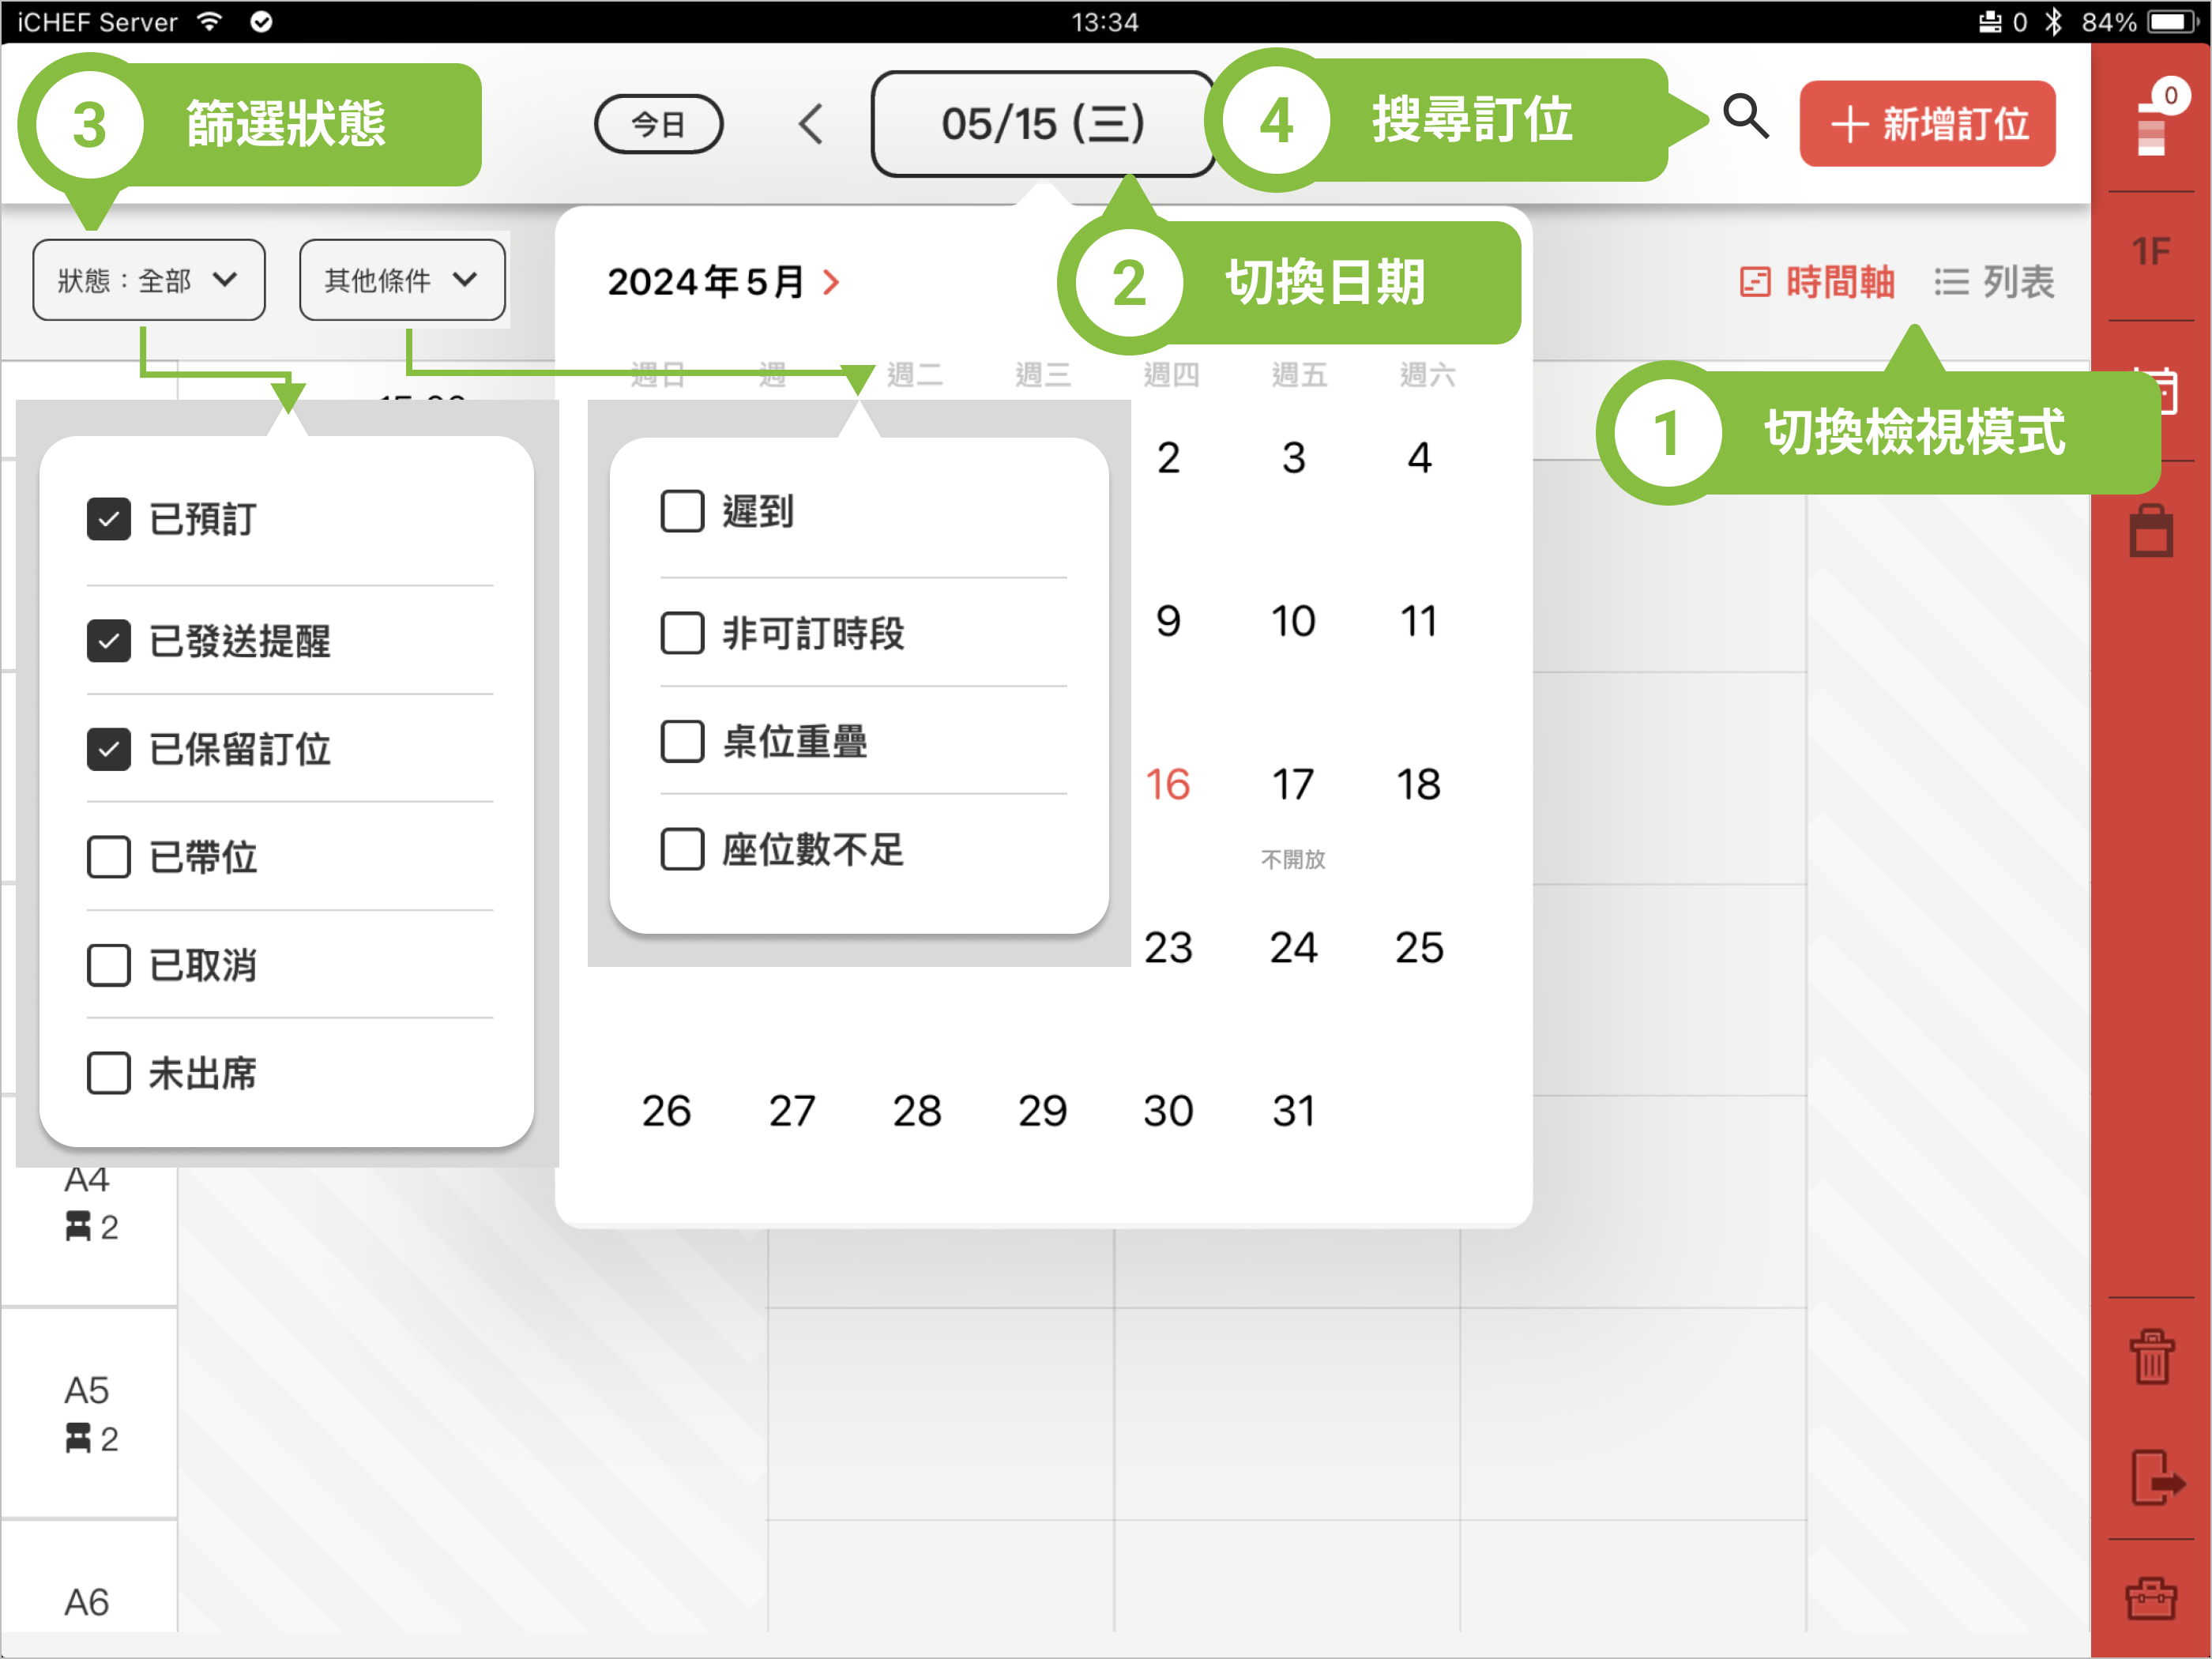
Task: Go to previous day with left arrow
Action: tap(811, 124)
